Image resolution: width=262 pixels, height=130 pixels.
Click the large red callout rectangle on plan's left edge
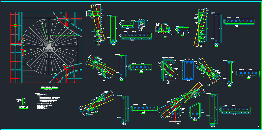click(x=22, y=53)
